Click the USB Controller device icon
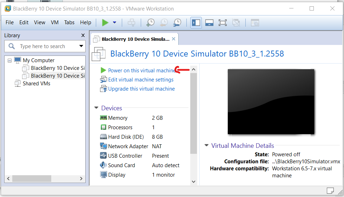This screenshot has height=197, width=344. [103, 156]
